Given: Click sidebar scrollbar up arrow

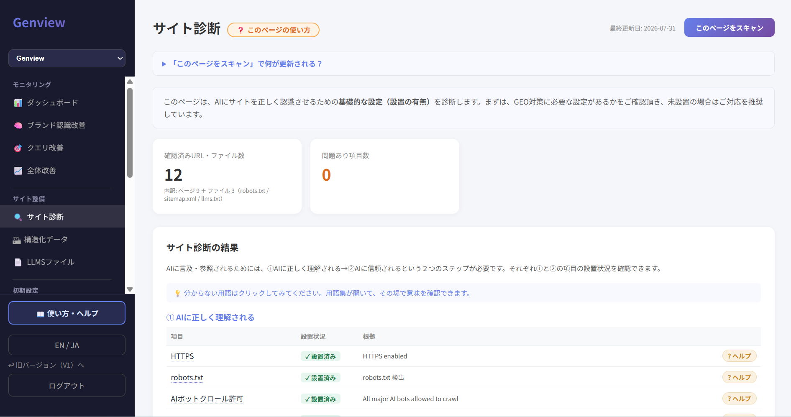Looking at the screenshot, I should (130, 82).
